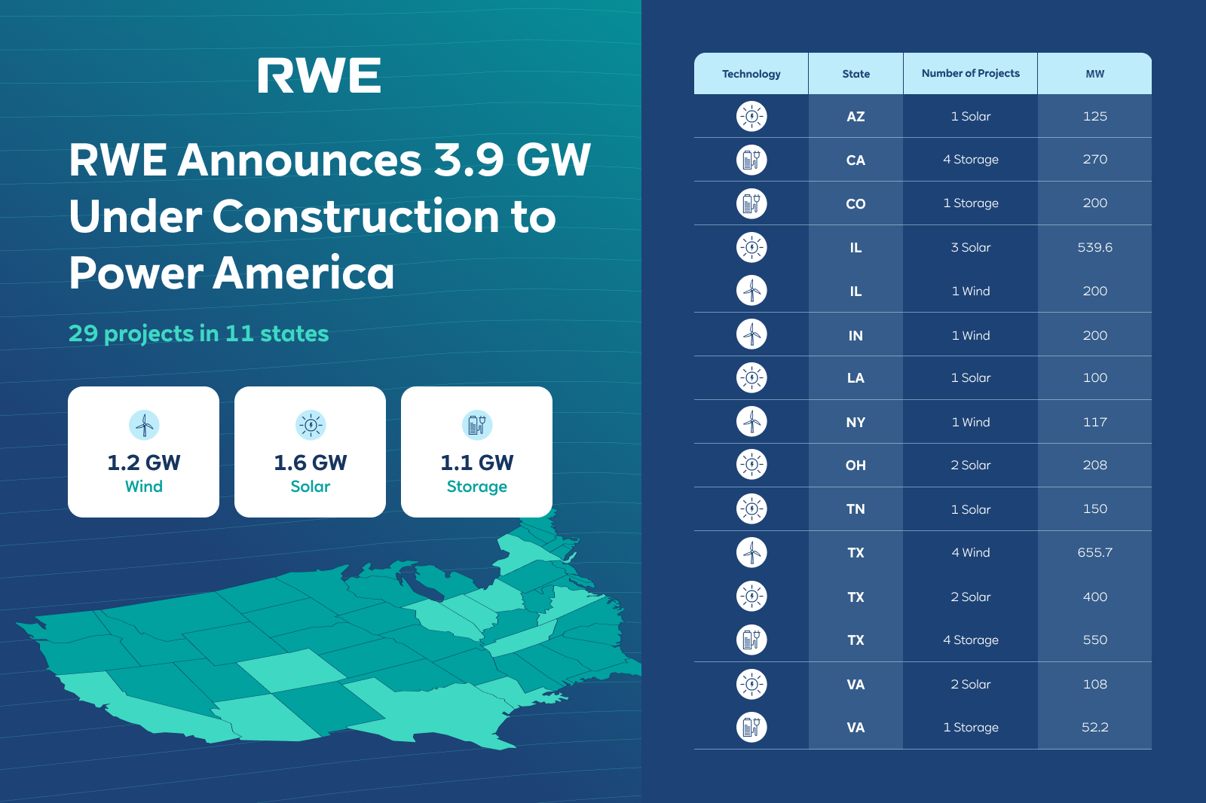Click the wind turbine icon above 1.2 GW
1206x803 pixels.
[x=144, y=425]
